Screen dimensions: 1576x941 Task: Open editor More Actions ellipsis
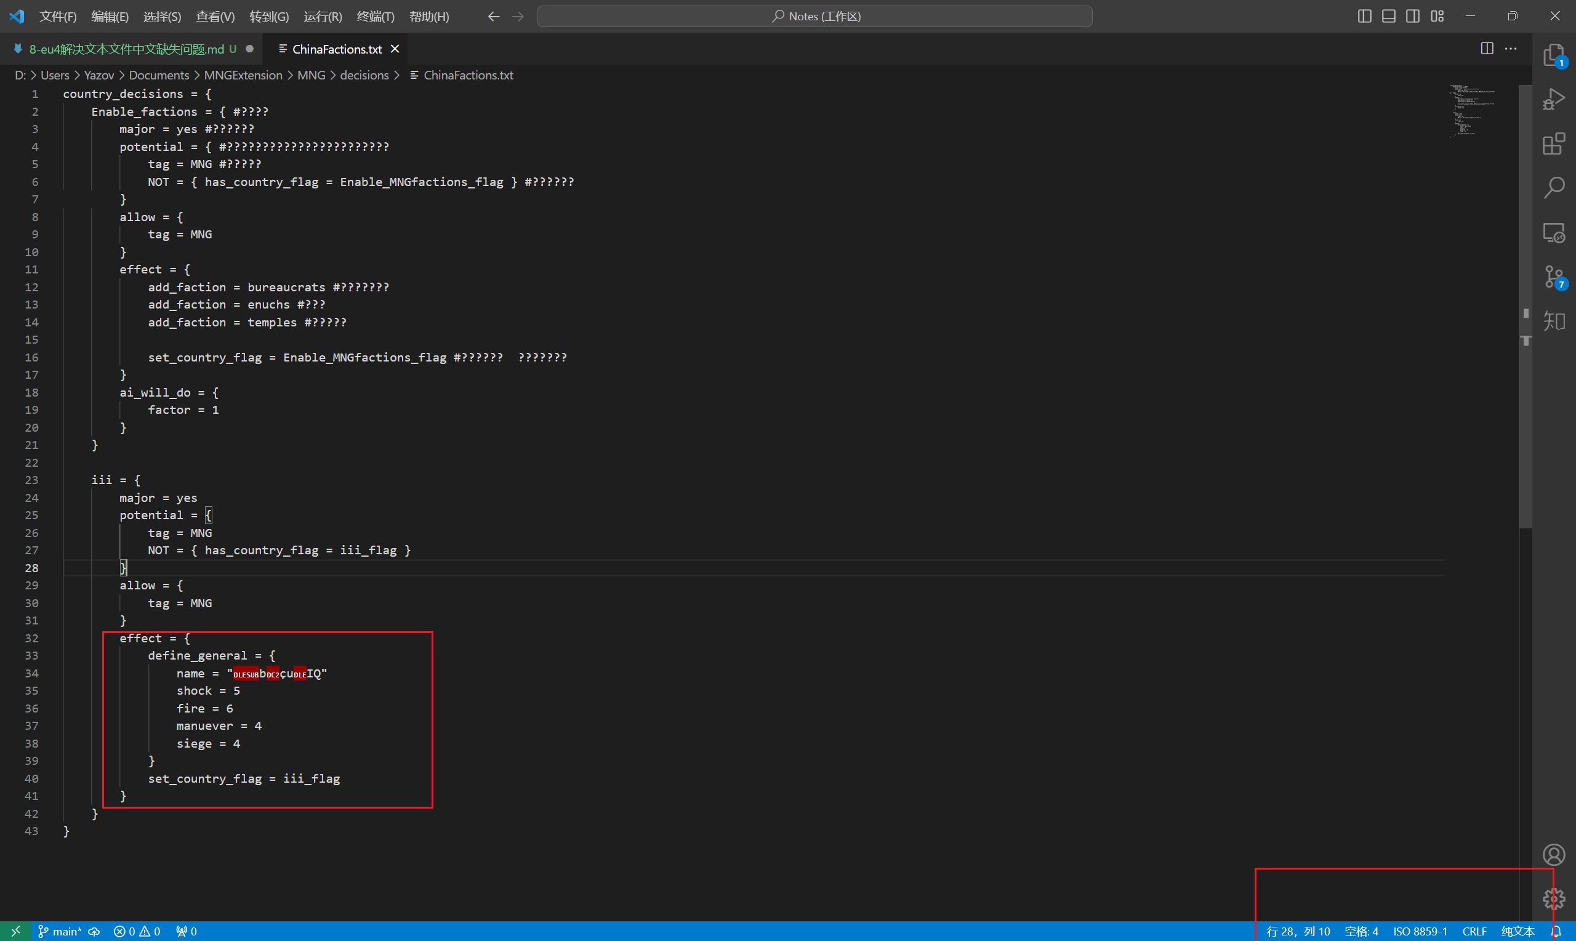(x=1511, y=49)
